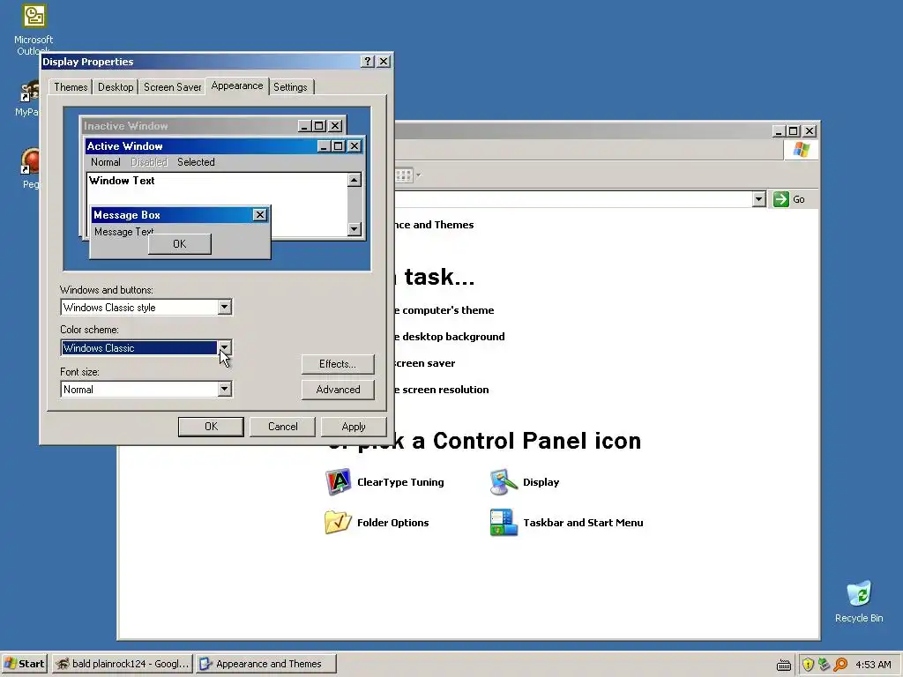Click preview scrollbar down arrow
This screenshot has width=903, height=677.
pos(354,228)
